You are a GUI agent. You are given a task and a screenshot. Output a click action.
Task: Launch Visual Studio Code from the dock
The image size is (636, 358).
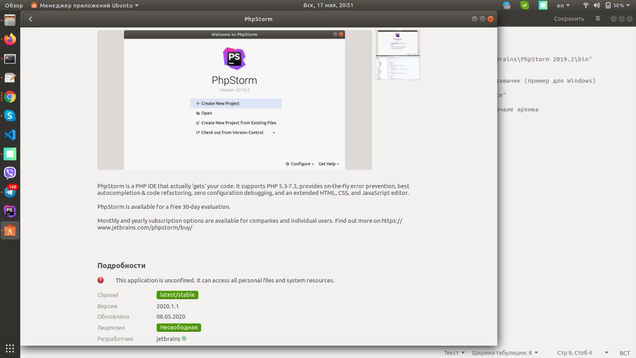pyautogui.click(x=10, y=135)
